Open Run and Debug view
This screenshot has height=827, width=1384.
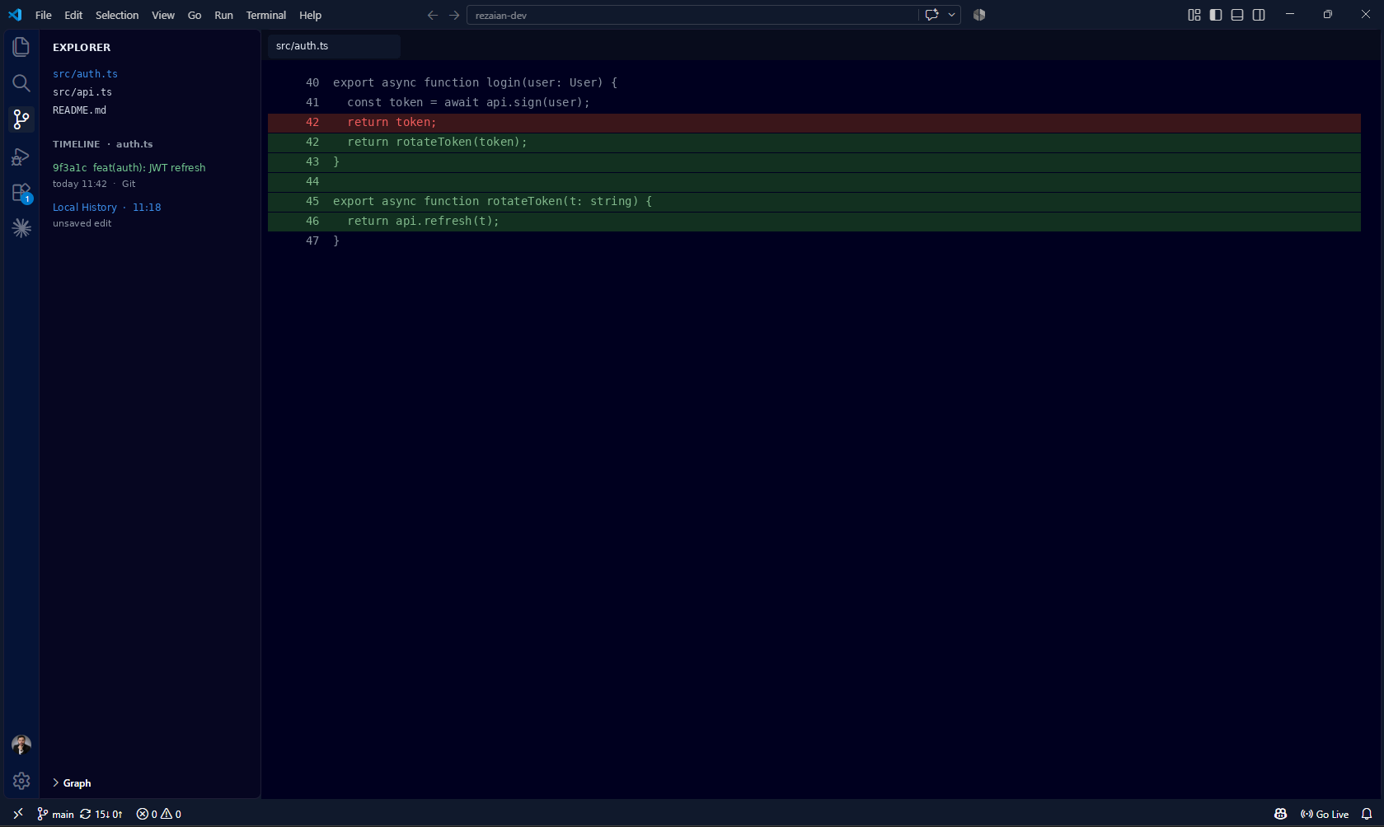21,157
